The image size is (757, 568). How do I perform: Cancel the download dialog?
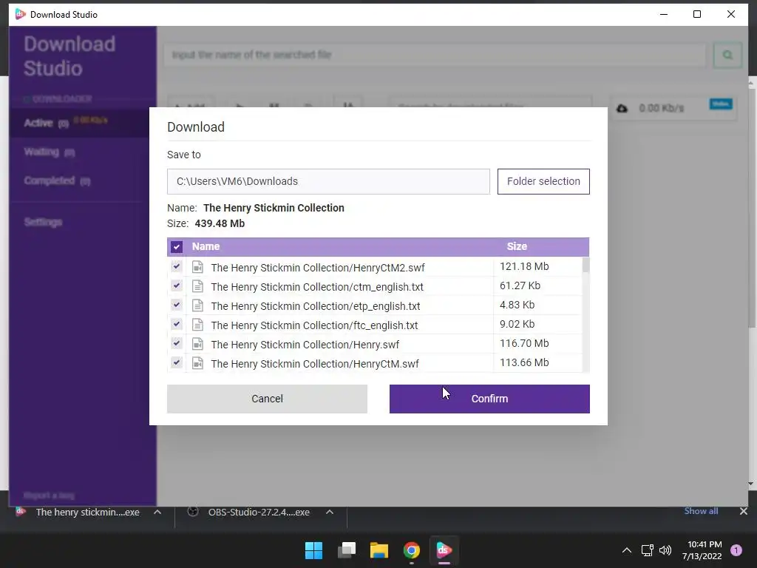267,399
